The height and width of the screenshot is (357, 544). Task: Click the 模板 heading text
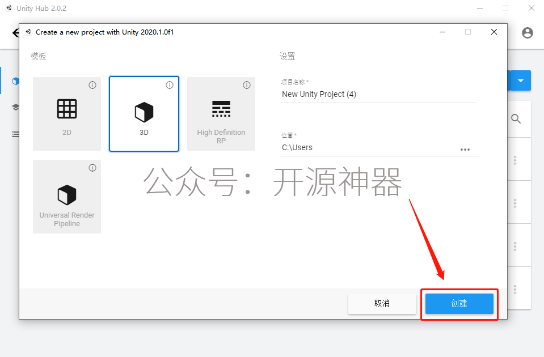(38, 56)
